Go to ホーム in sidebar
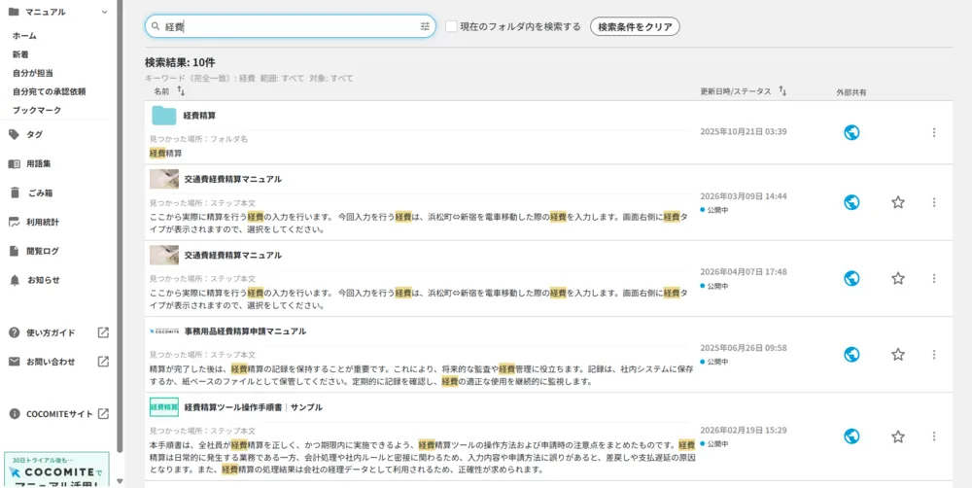Screen dimensions: 972x488 click(x=24, y=36)
